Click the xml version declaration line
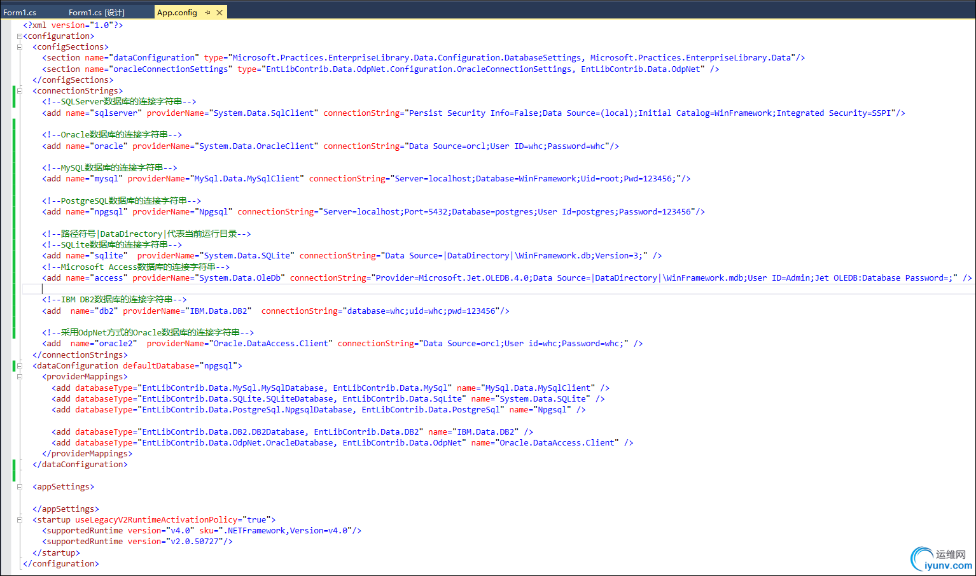 [73, 25]
